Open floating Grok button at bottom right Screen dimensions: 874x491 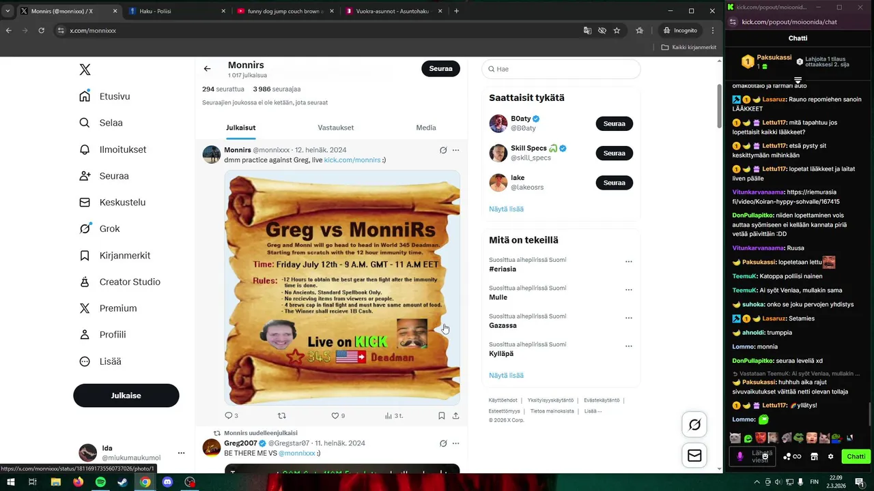(x=694, y=425)
